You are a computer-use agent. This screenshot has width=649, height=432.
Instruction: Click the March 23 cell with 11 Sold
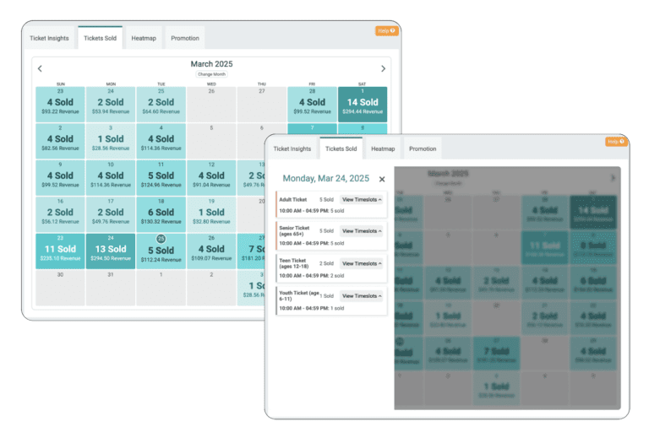[60, 251]
